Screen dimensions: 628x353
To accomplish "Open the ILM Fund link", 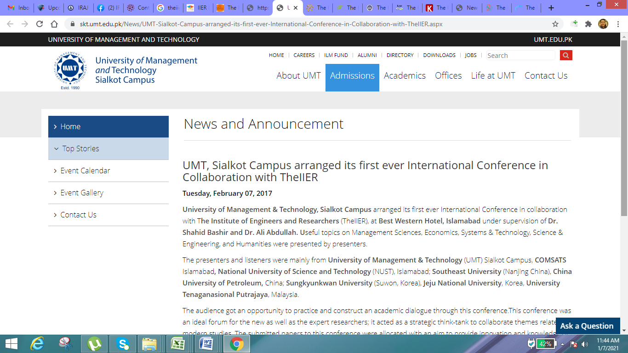I will click(336, 55).
